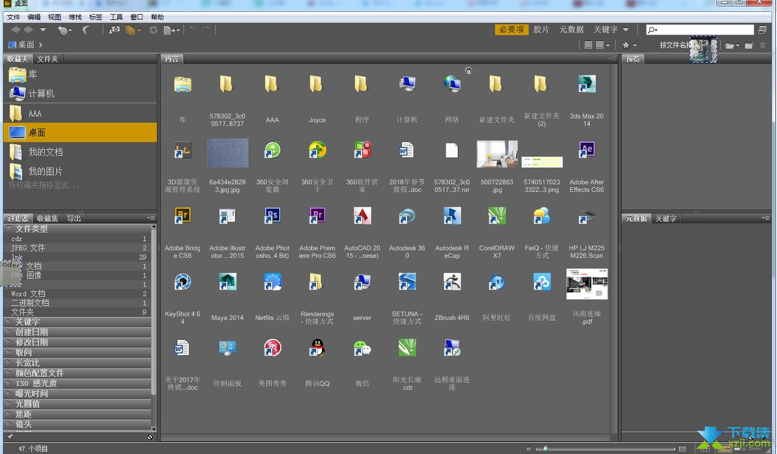This screenshot has width=777, height=454.
Task: Toggle the JPEG 文件 filter
Action: click(77, 248)
